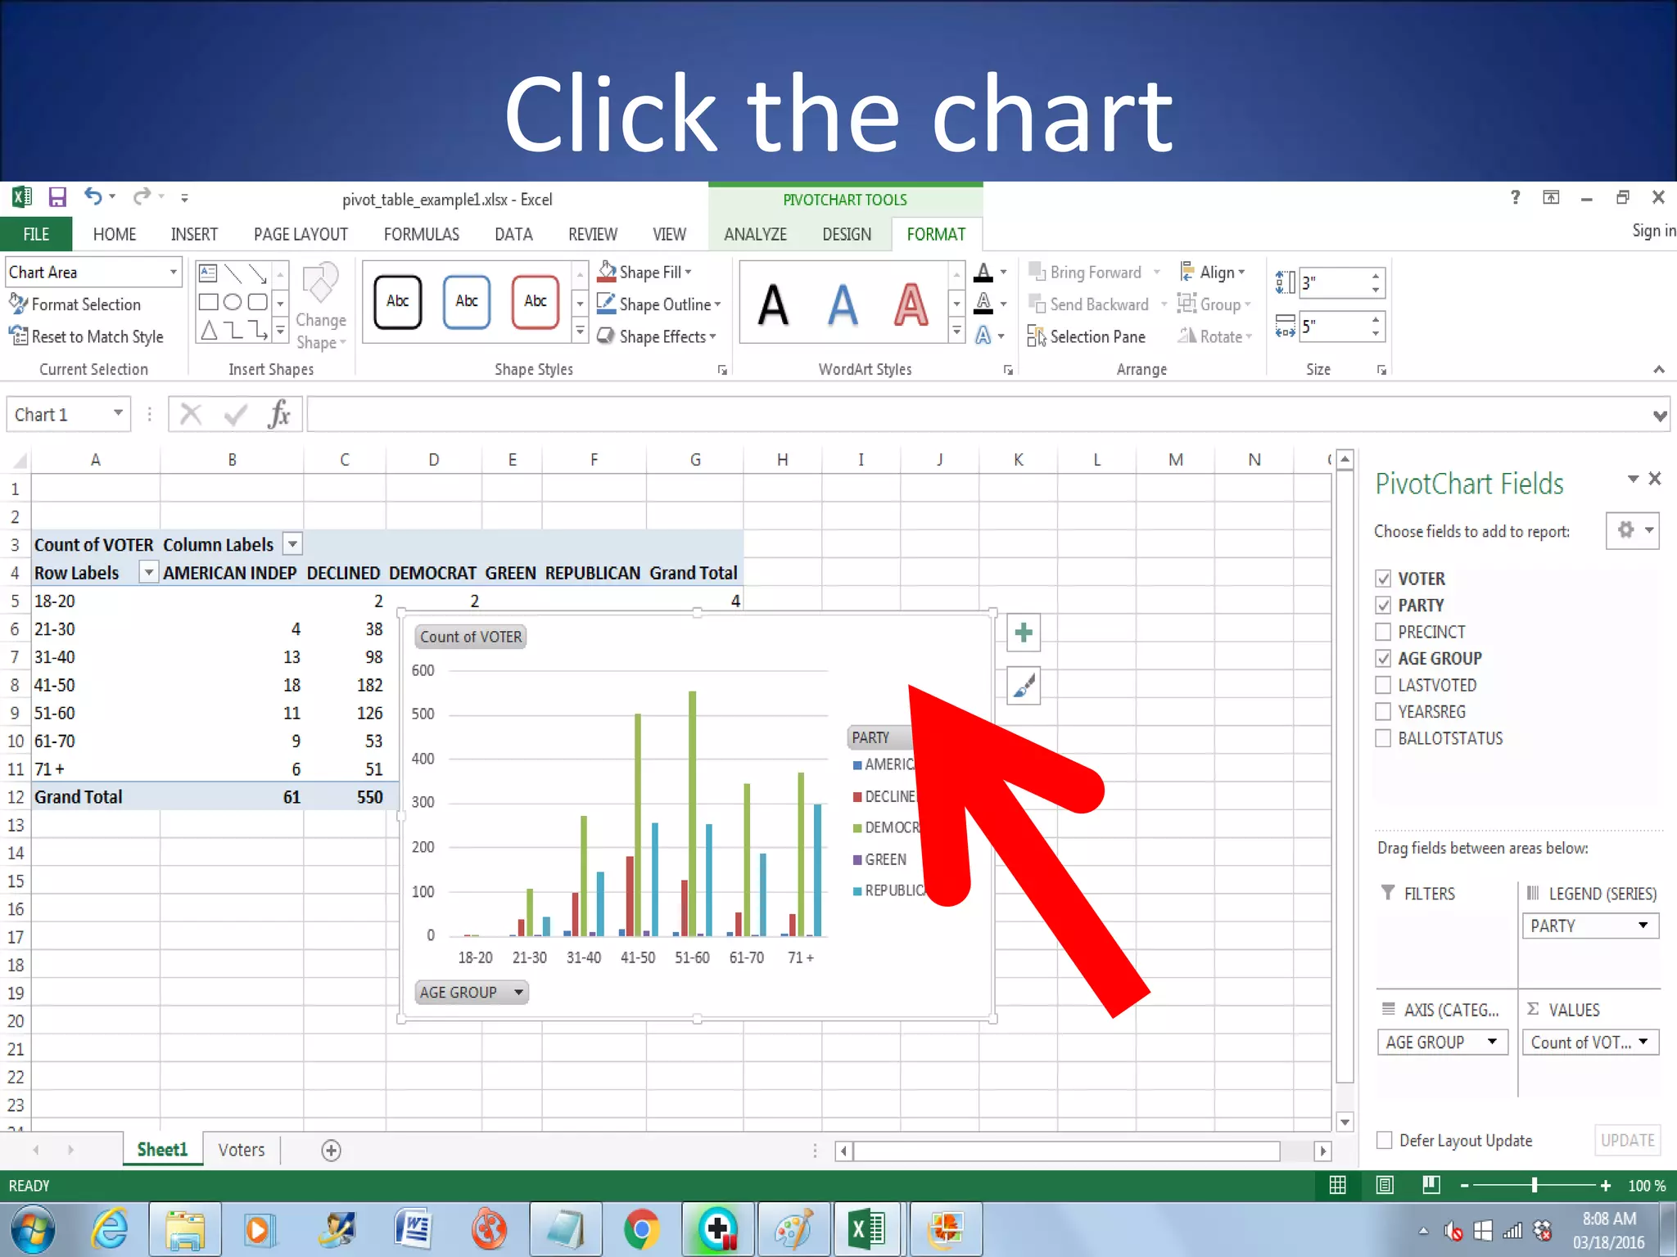Check the LASTVOTED field checkbox
The height and width of the screenshot is (1257, 1677).
click(x=1384, y=685)
